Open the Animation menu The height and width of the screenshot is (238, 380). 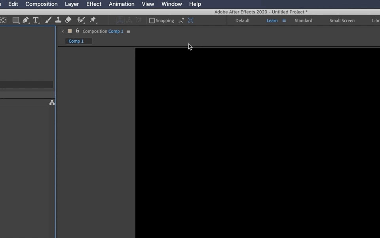(122, 4)
